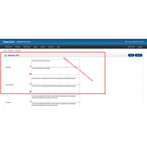Click second flag icon in Free Shipping row

tap(30, 91)
